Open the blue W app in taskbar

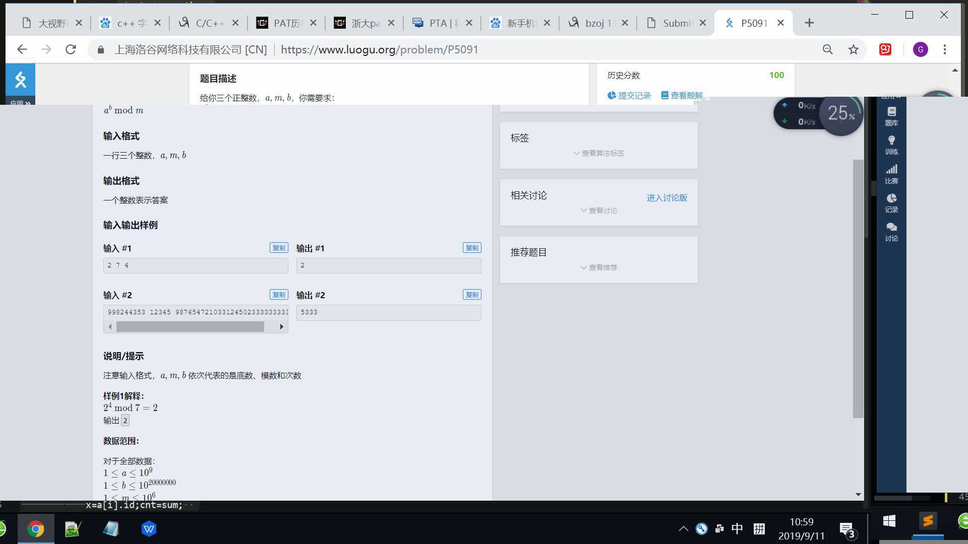point(149,529)
